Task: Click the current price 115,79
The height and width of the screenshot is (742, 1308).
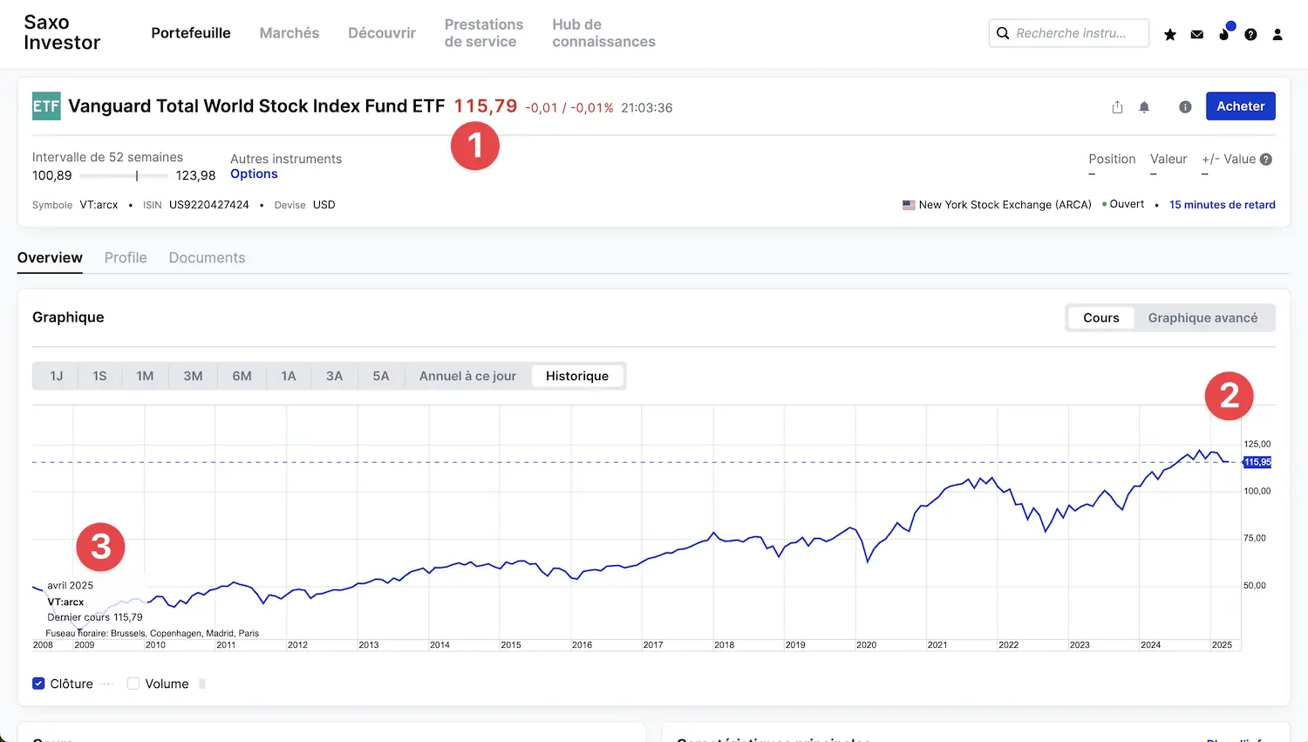Action: tap(486, 106)
